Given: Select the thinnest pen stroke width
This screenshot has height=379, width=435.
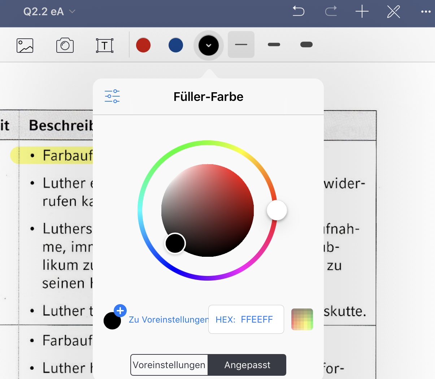Looking at the screenshot, I should [x=241, y=44].
